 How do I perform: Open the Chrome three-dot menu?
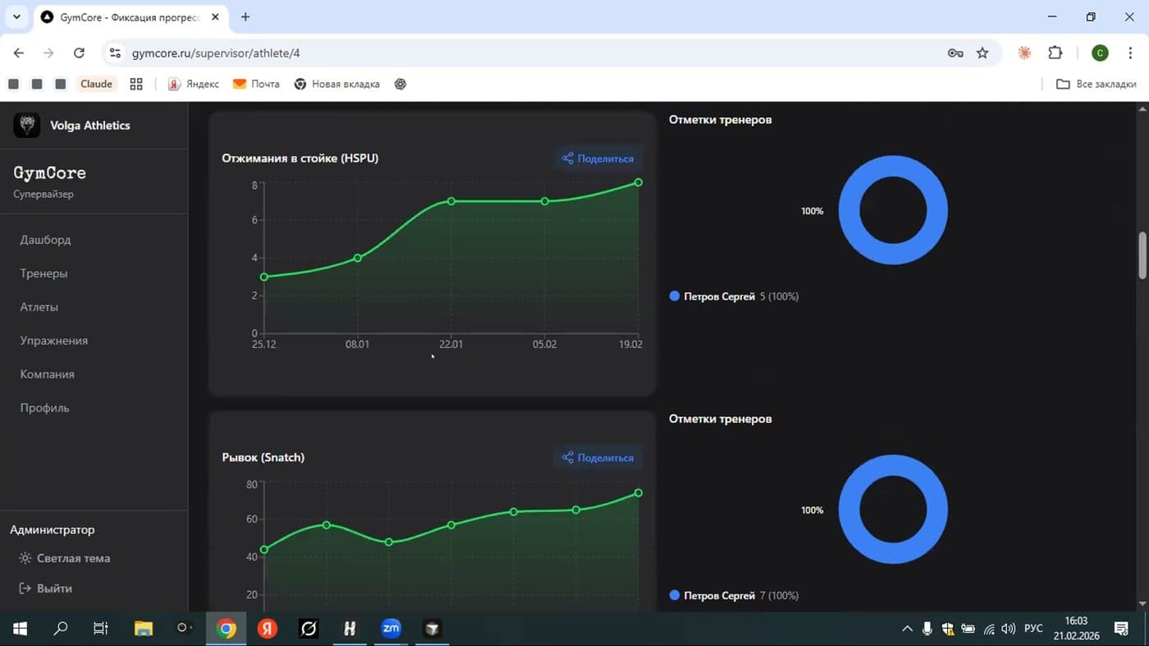(1131, 53)
